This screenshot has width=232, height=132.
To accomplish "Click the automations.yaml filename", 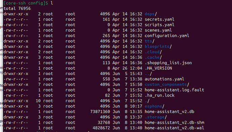I will click(164, 79).
